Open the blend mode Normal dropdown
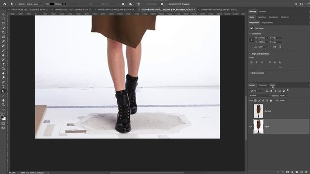310x174 pixels. coord(260,96)
